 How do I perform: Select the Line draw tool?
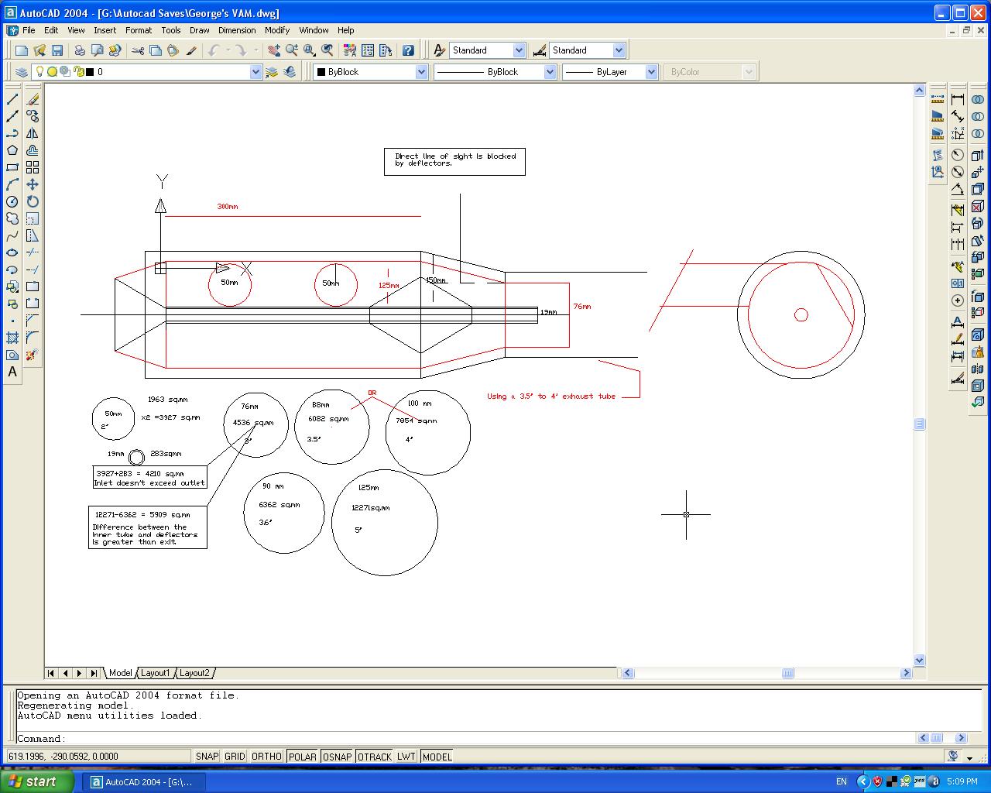pyautogui.click(x=12, y=99)
